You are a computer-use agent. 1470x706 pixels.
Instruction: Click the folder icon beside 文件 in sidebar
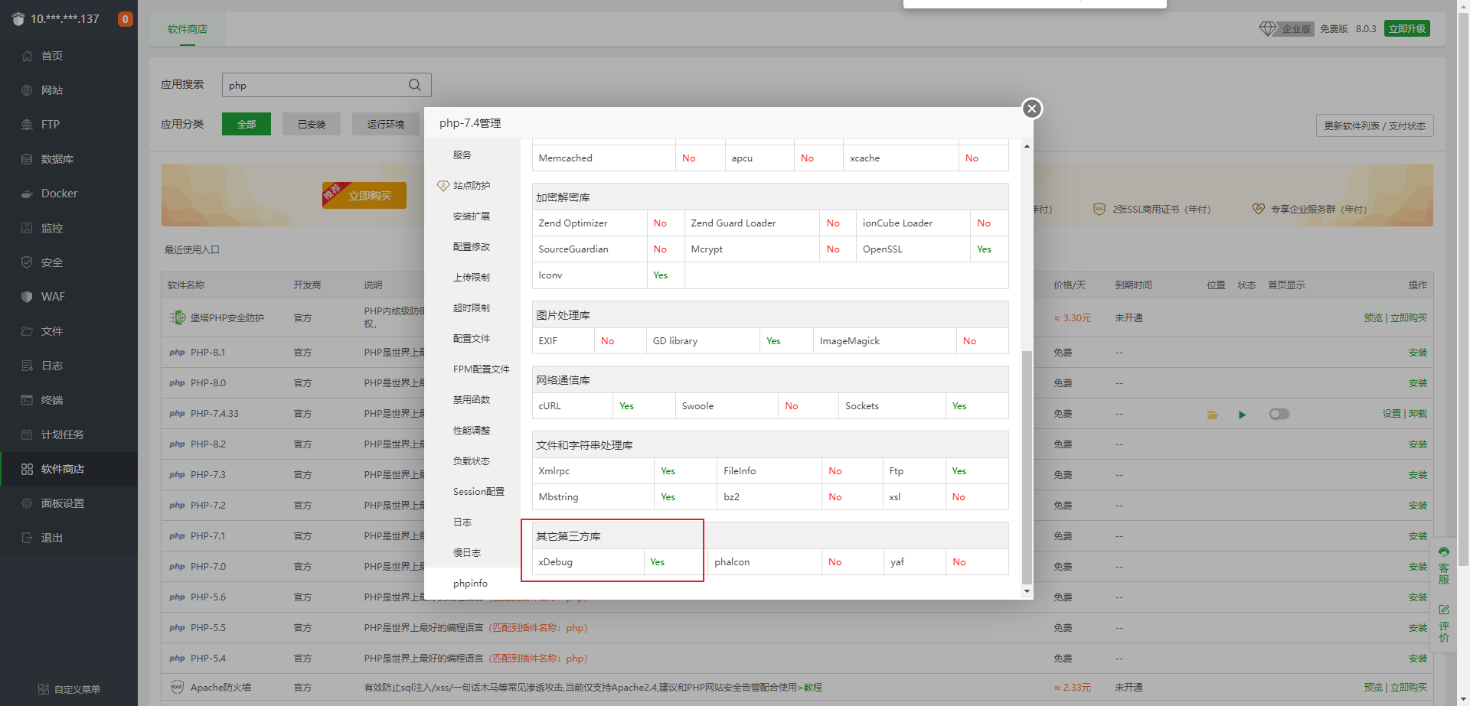point(27,331)
